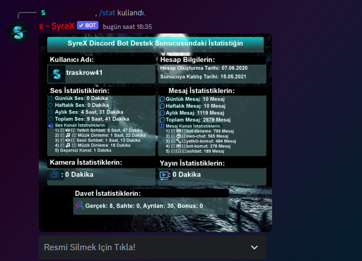The image size is (362, 261).
Task: Click 'Müzik Dinleme: 18 Dakika' row
Action: click(93, 145)
